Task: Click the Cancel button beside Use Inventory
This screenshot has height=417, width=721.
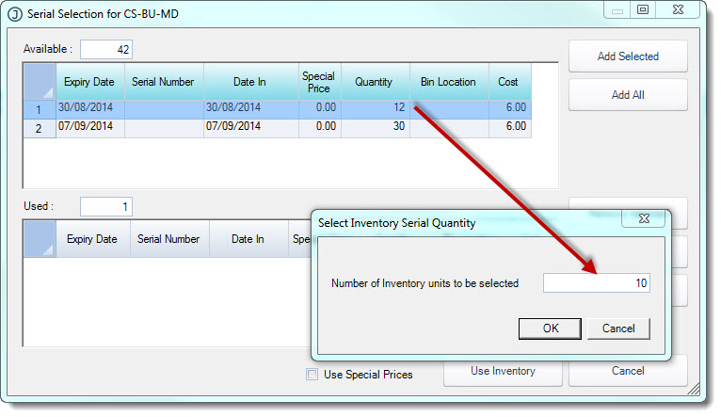Action: tap(628, 371)
